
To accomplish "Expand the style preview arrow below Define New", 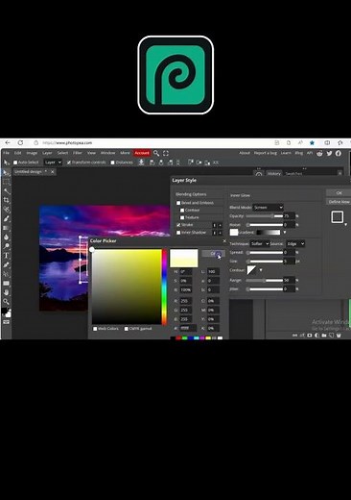I will click(x=345, y=225).
